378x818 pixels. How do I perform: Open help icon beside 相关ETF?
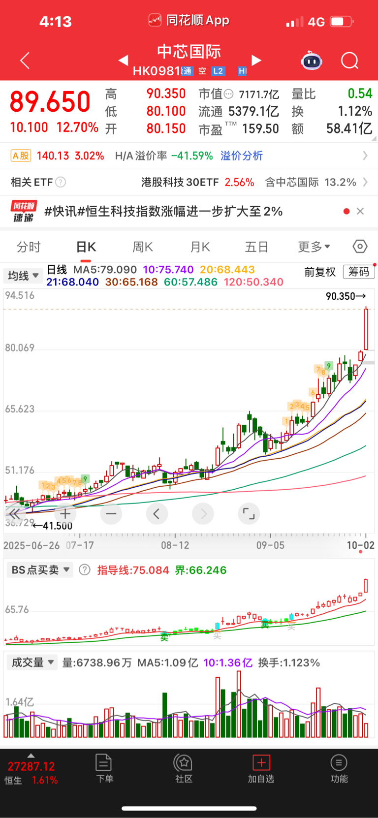pos(61,182)
